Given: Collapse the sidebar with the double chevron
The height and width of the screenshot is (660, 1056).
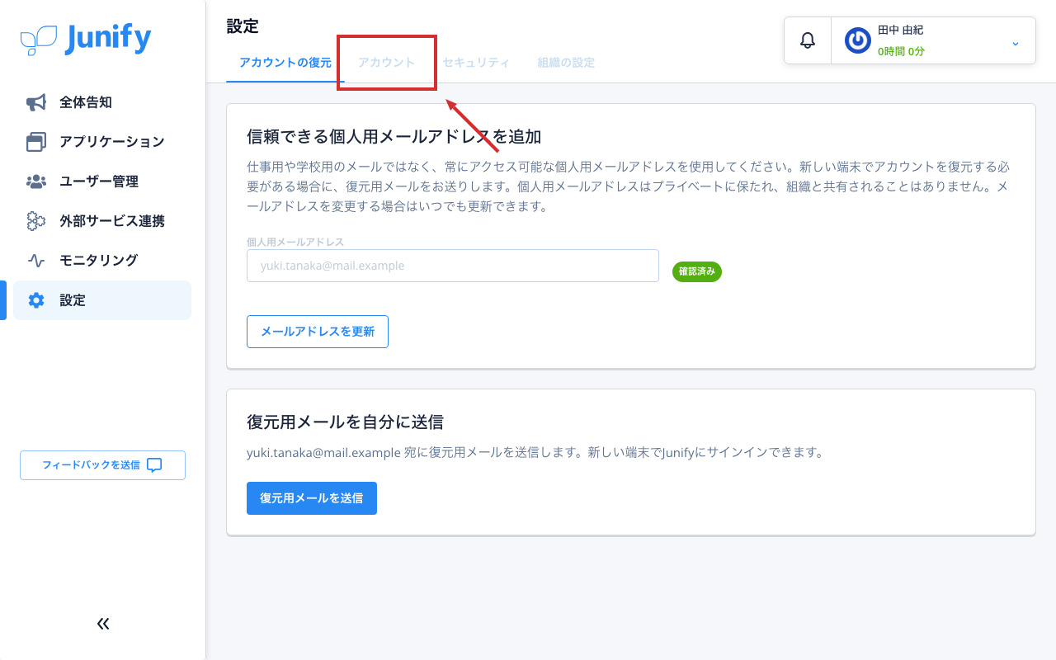Looking at the screenshot, I should coord(103,624).
